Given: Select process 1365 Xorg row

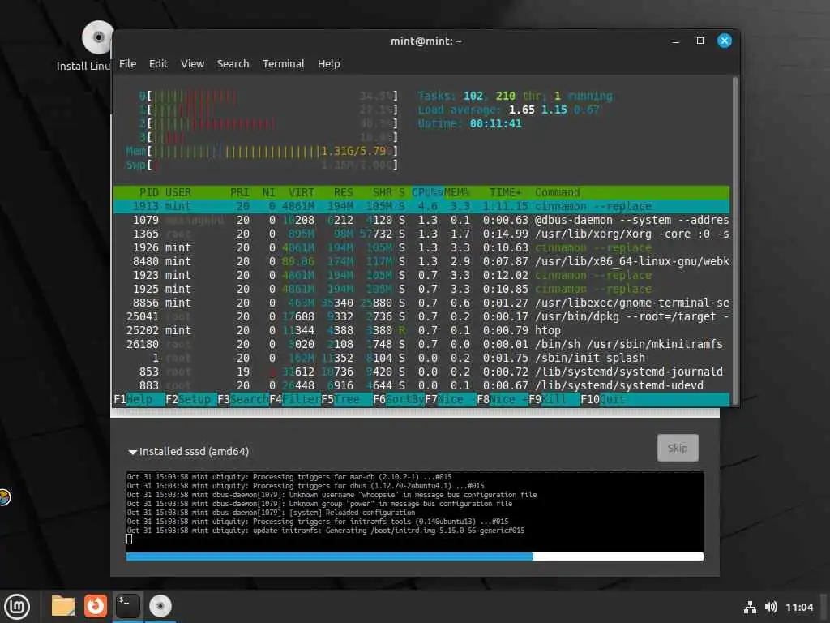Looking at the screenshot, I should 421,234.
